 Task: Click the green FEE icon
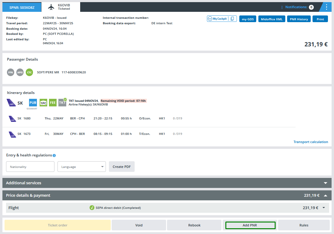(x=53, y=103)
